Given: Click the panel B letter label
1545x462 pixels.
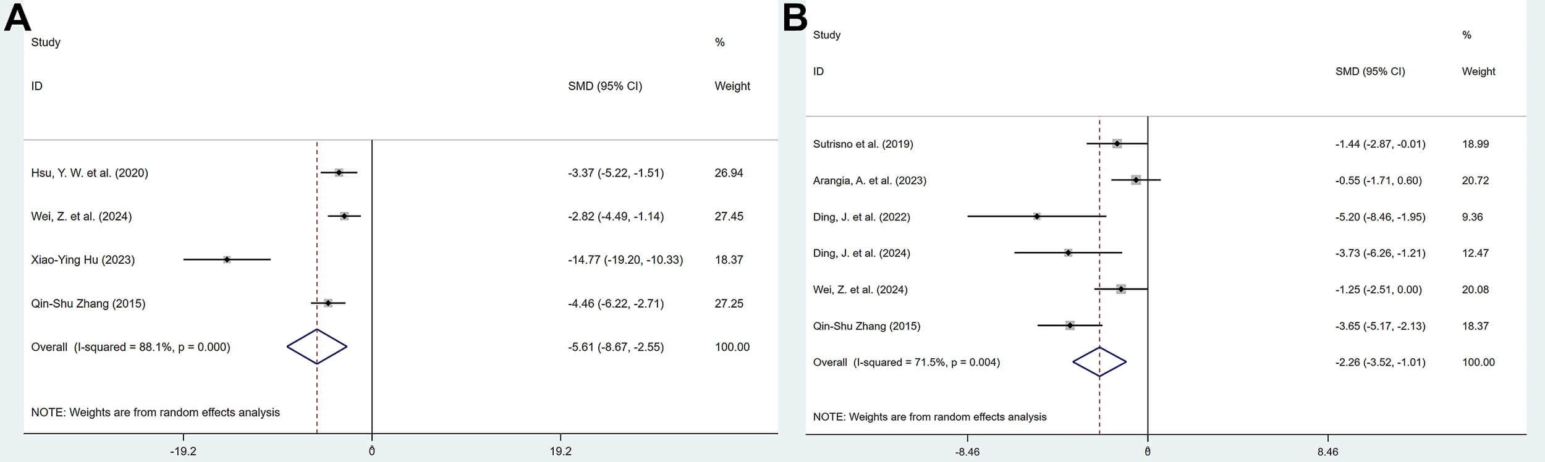Looking at the screenshot, I should click(795, 17).
